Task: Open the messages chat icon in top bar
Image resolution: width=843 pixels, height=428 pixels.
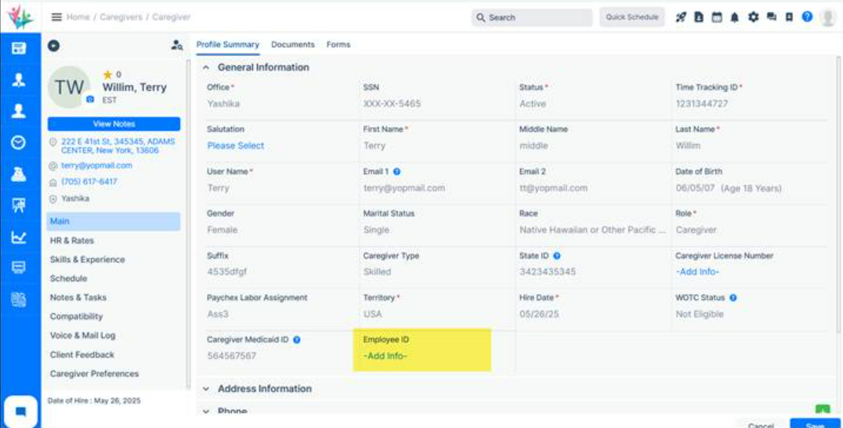Action: (x=772, y=17)
